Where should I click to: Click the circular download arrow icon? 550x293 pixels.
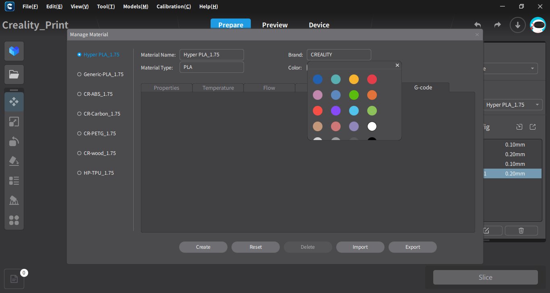point(518,25)
